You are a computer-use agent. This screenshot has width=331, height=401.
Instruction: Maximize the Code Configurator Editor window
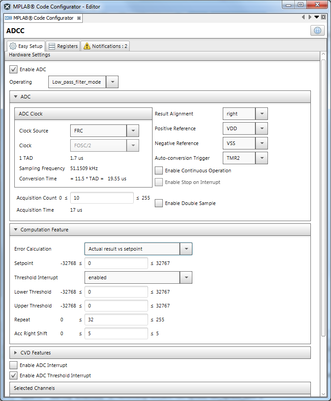pyautogui.click(x=301, y=5)
